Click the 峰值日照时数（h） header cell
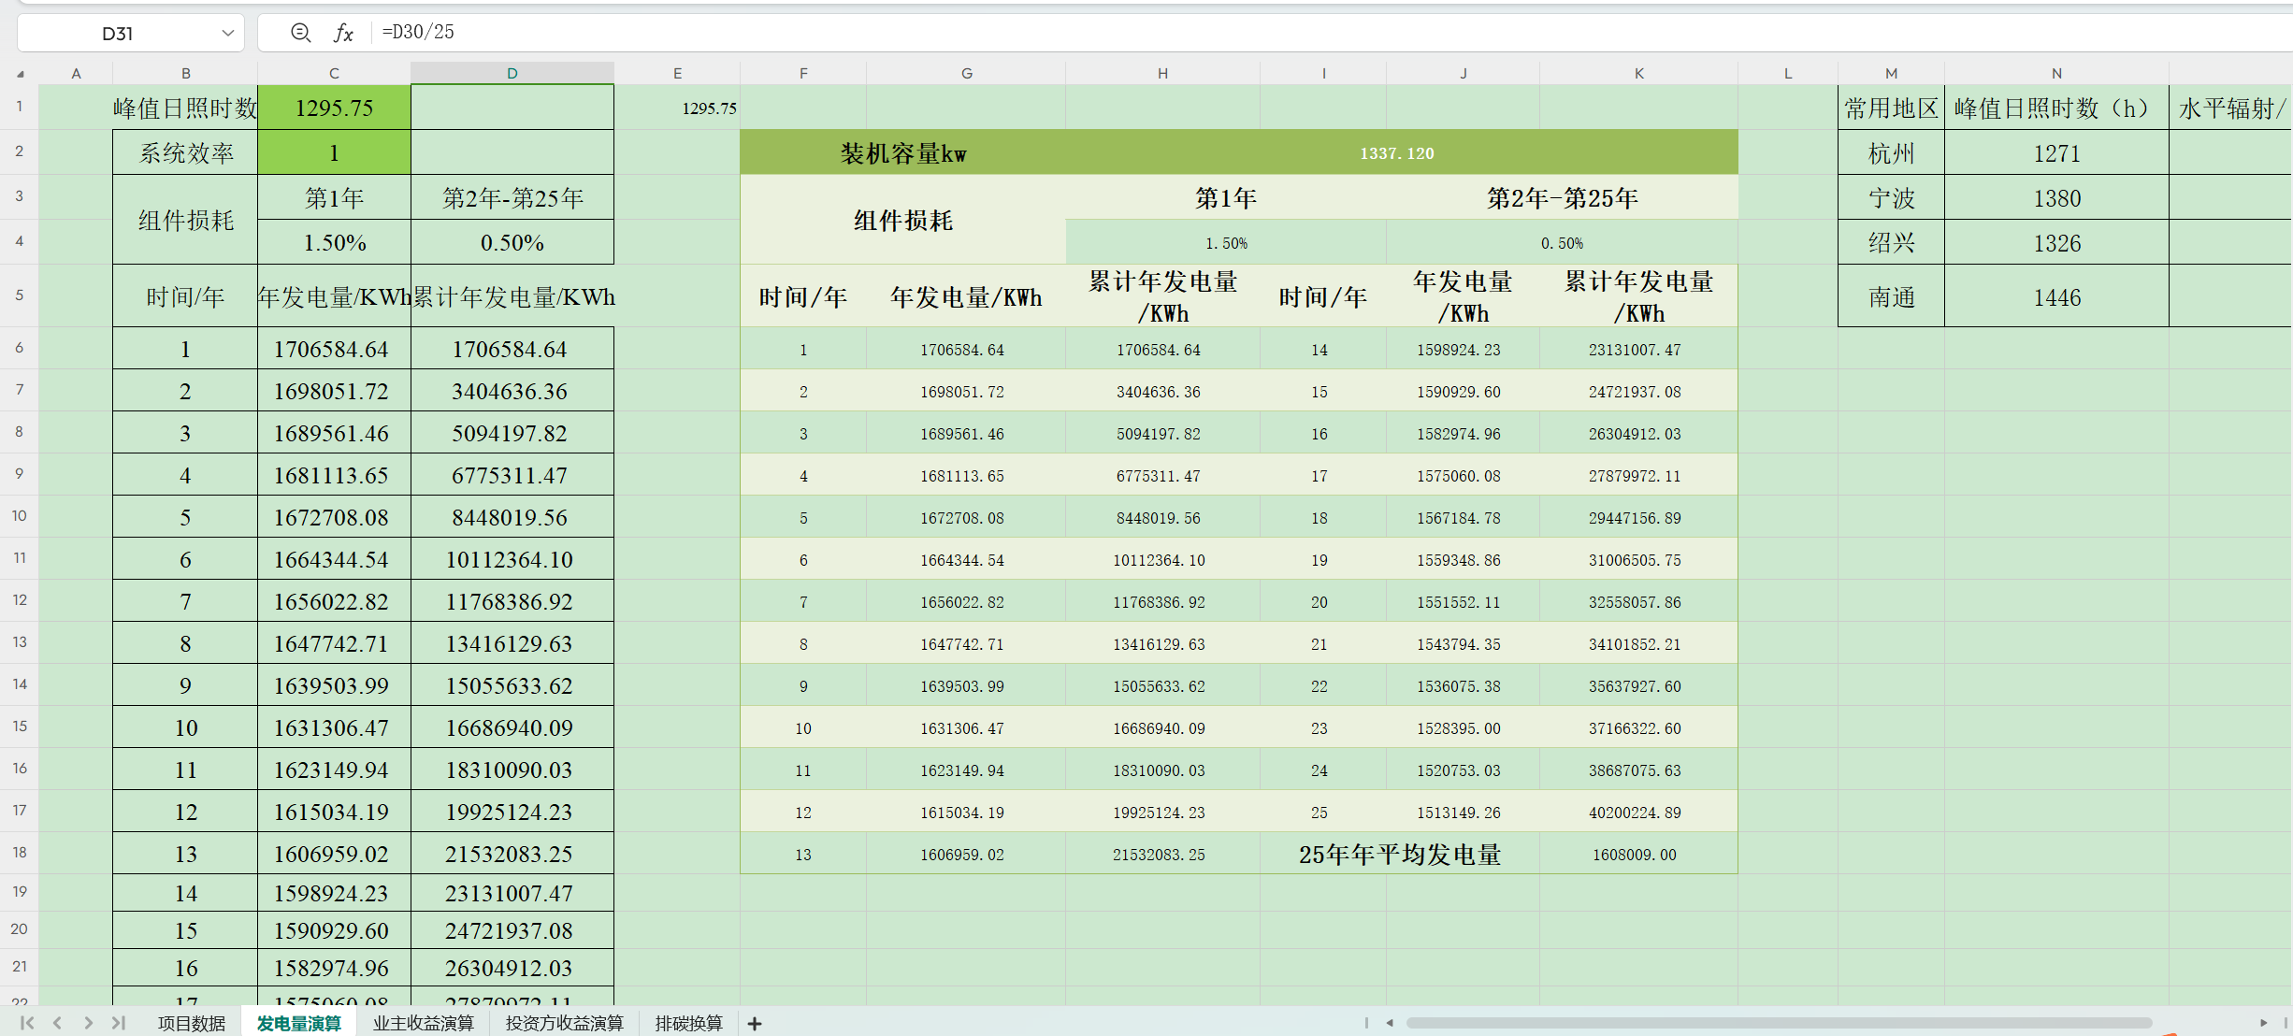 coord(2056,108)
